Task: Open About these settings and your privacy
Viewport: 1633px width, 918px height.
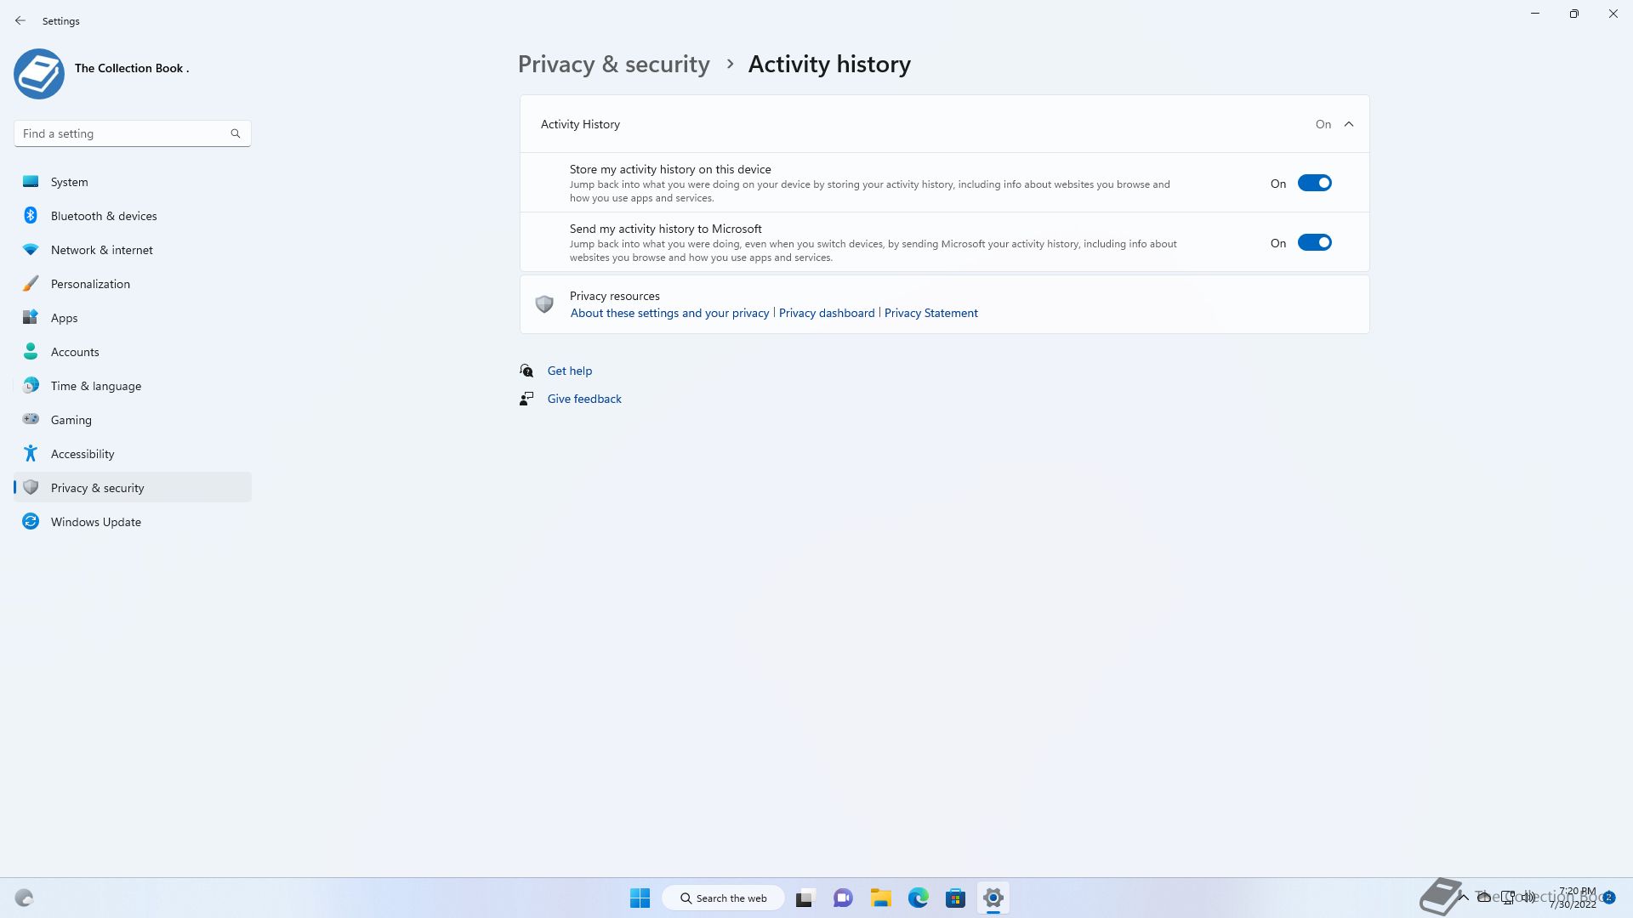Action: tap(669, 313)
